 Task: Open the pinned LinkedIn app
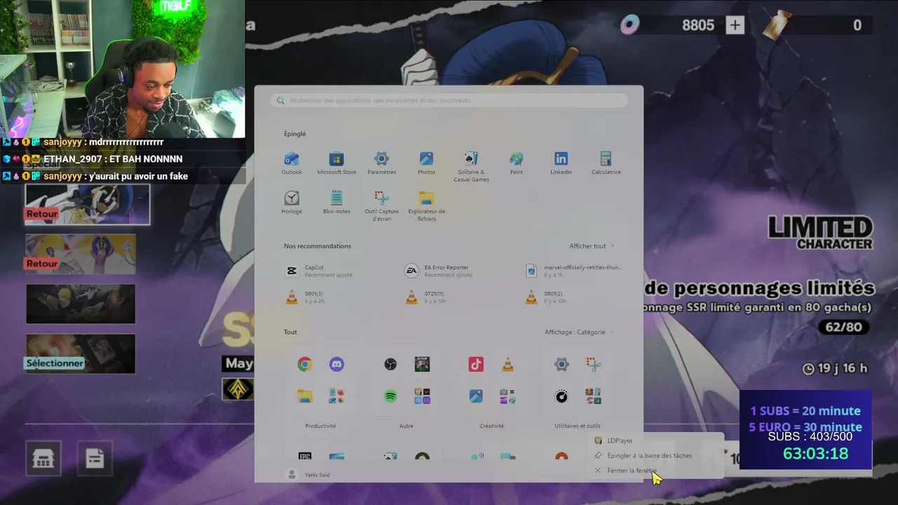561,163
